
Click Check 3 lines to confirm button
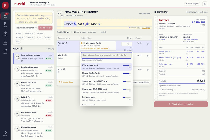point(181,104)
